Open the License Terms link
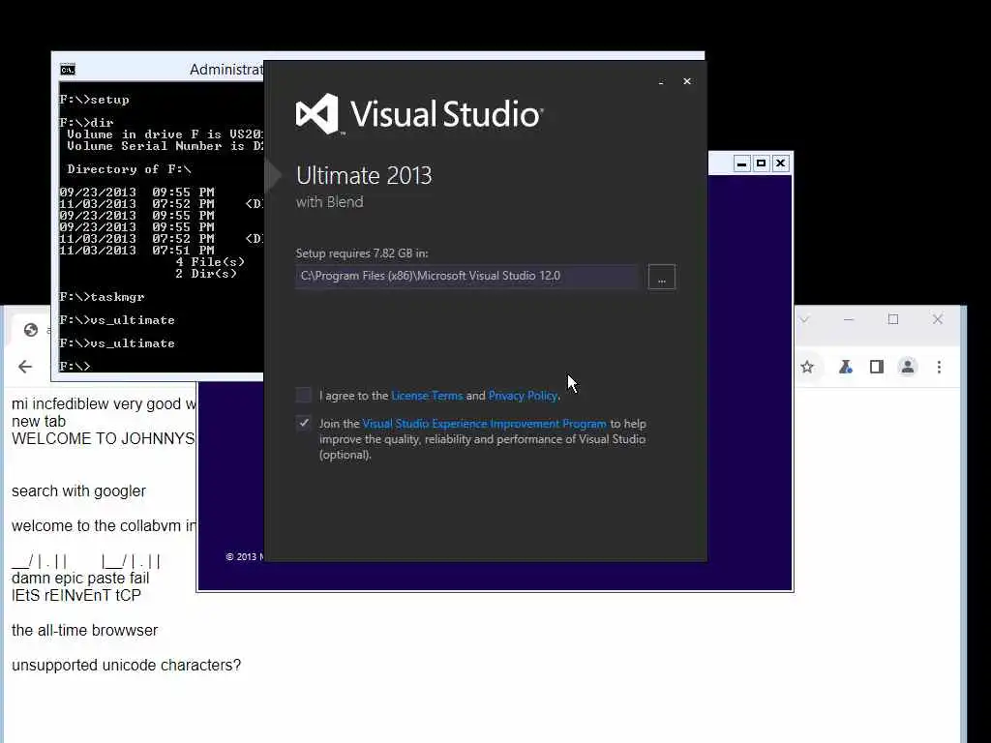991x743 pixels. click(x=427, y=396)
